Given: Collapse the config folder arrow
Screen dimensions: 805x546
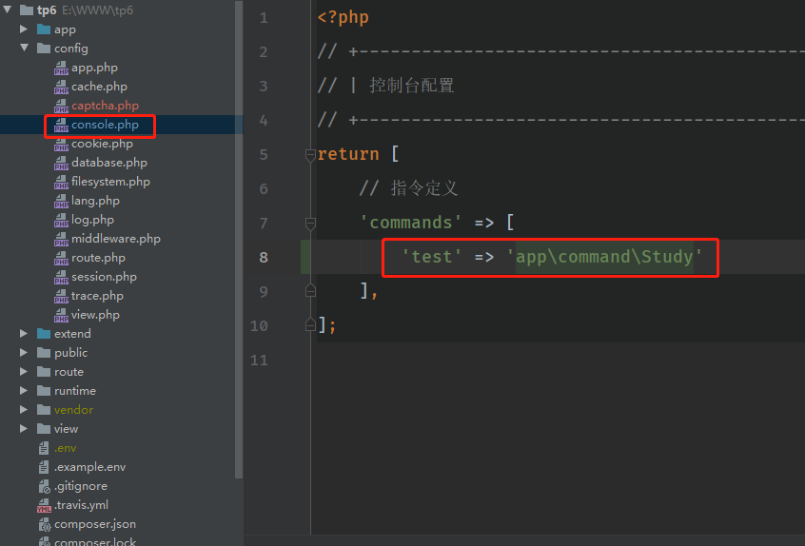Looking at the screenshot, I should (24, 48).
